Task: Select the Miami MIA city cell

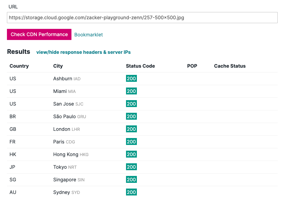Action: click(x=65, y=91)
